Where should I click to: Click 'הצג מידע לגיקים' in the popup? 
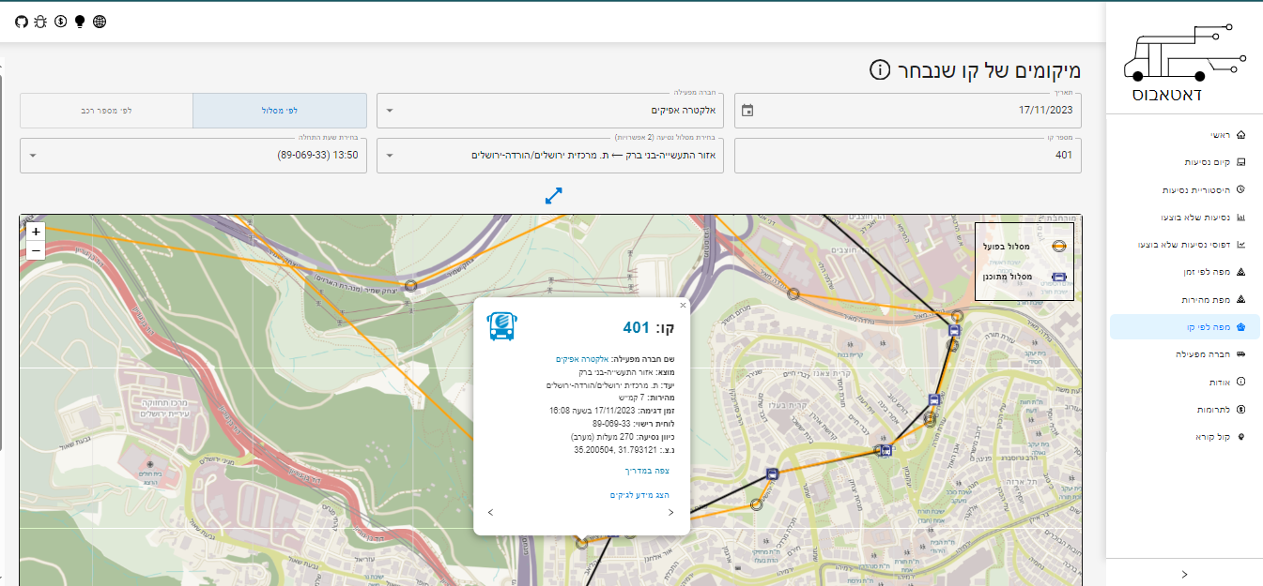(x=639, y=494)
